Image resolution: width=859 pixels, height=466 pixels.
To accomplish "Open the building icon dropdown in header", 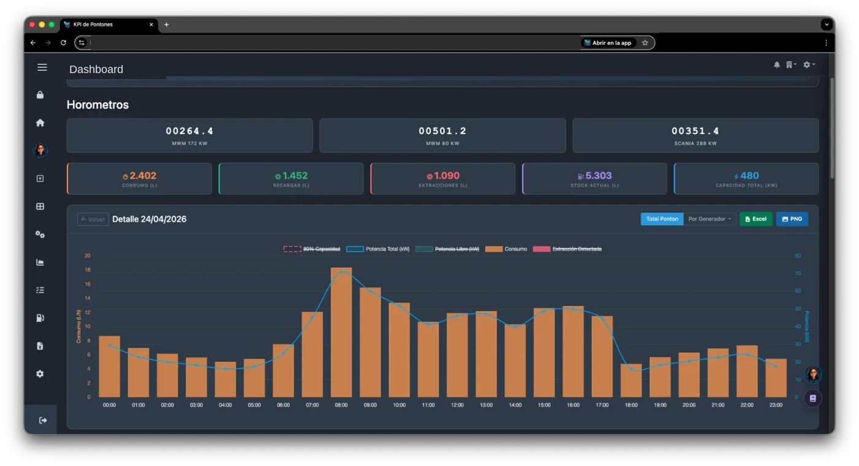I will coord(791,64).
